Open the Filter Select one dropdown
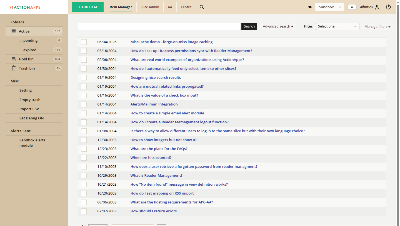Image resolution: width=400 pixels, height=226 pixels. [337, 26]
